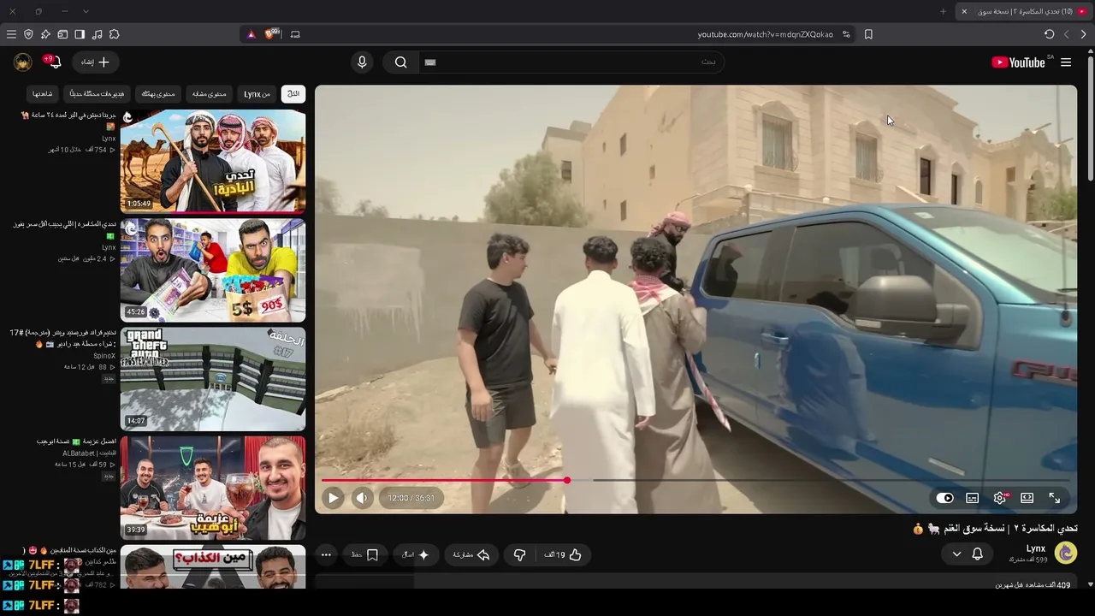Viewport: 1095px width, 616px height.
Task: Click the 12:00 / 36:31 time display
Action: point(411,498)
